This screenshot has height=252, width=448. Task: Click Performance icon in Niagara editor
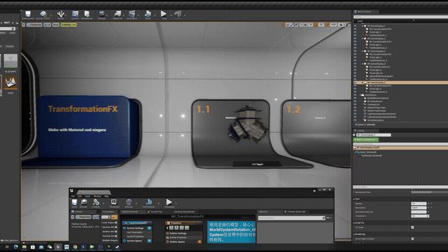[x=148, y=203]
